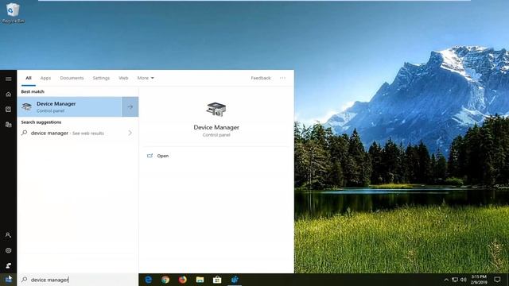509x286 pixels.
Task: Open the Settings gear icon in sidebar
Action: click(x=9, y=250)
